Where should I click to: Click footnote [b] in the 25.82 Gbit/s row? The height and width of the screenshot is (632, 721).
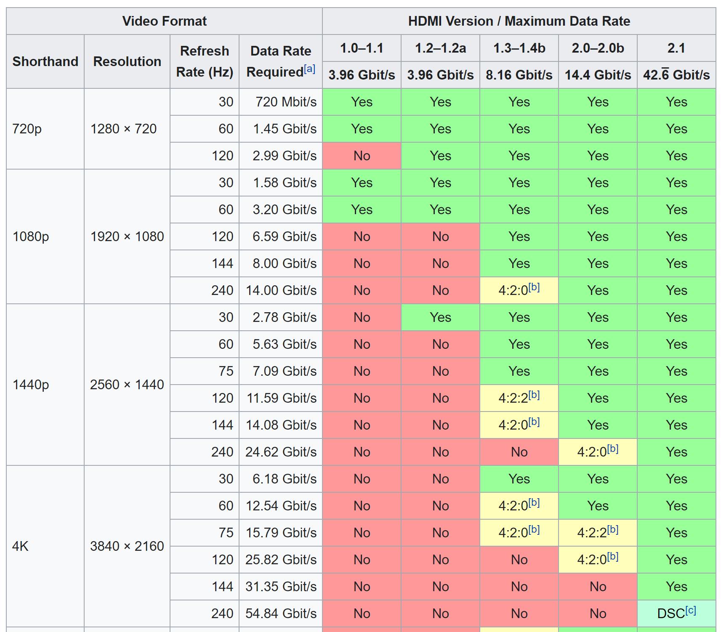(x=612, y=556)
